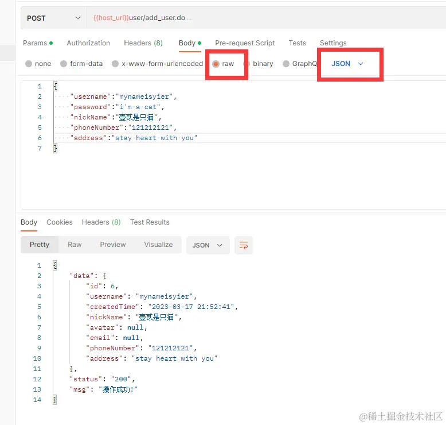Open the Authorization tab

tap(88, 43)
